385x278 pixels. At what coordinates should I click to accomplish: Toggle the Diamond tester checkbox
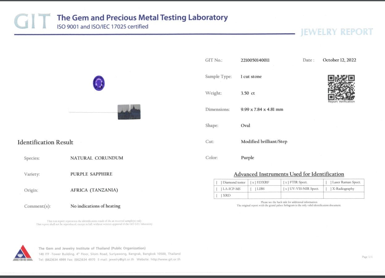[x=219, y=182]
